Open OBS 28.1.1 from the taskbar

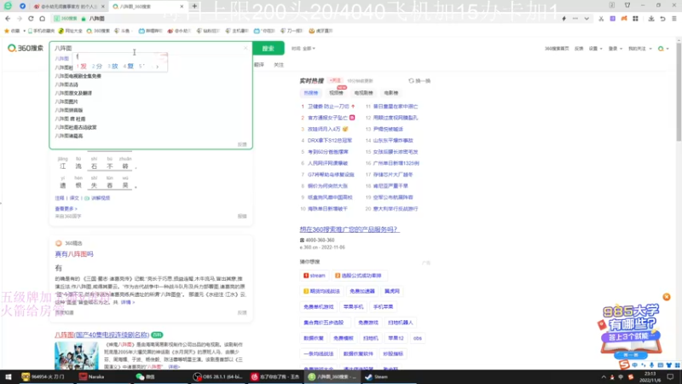(218, 377)
